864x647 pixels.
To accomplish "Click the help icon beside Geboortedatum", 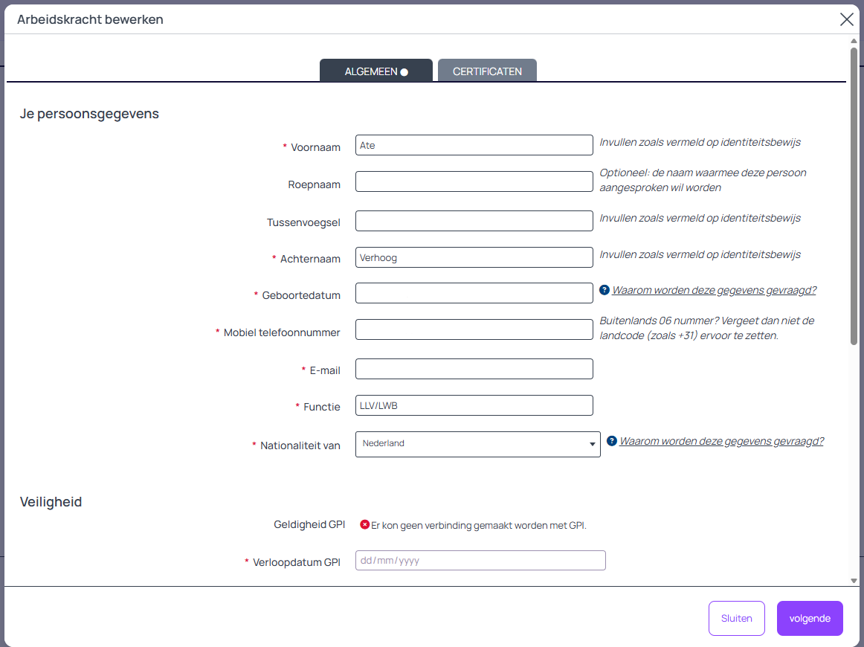I will pyautogui.click(x=605, y=290).
